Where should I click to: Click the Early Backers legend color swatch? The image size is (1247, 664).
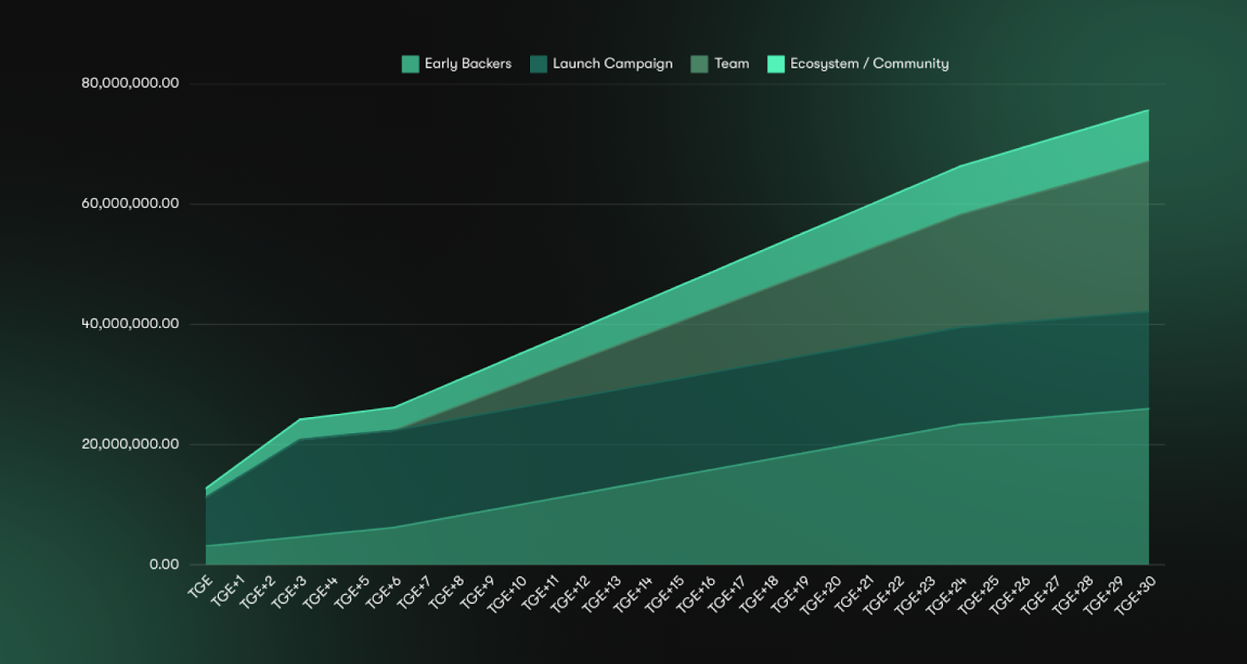(410, 64)
